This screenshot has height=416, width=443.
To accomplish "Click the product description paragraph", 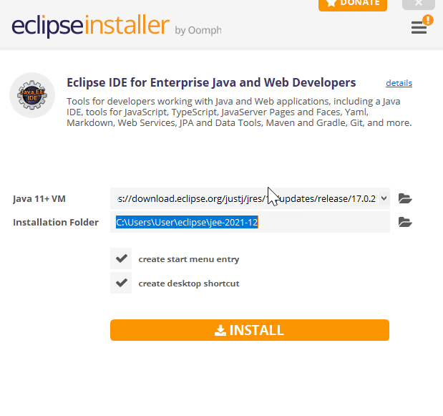I will (239, 112).
